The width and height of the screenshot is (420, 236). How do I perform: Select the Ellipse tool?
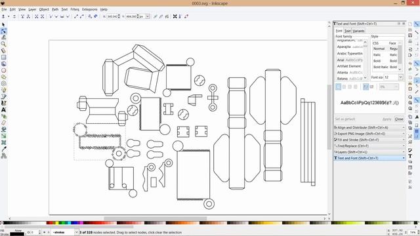coord(3,70)
